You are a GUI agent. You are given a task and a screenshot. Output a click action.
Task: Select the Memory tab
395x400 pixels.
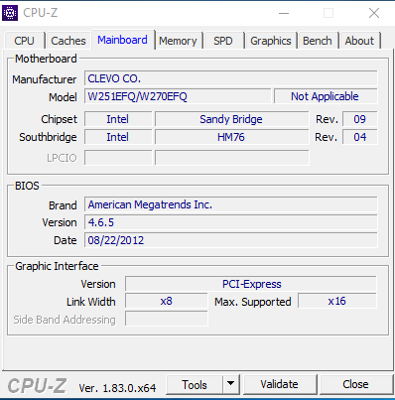tap(178, 41)
